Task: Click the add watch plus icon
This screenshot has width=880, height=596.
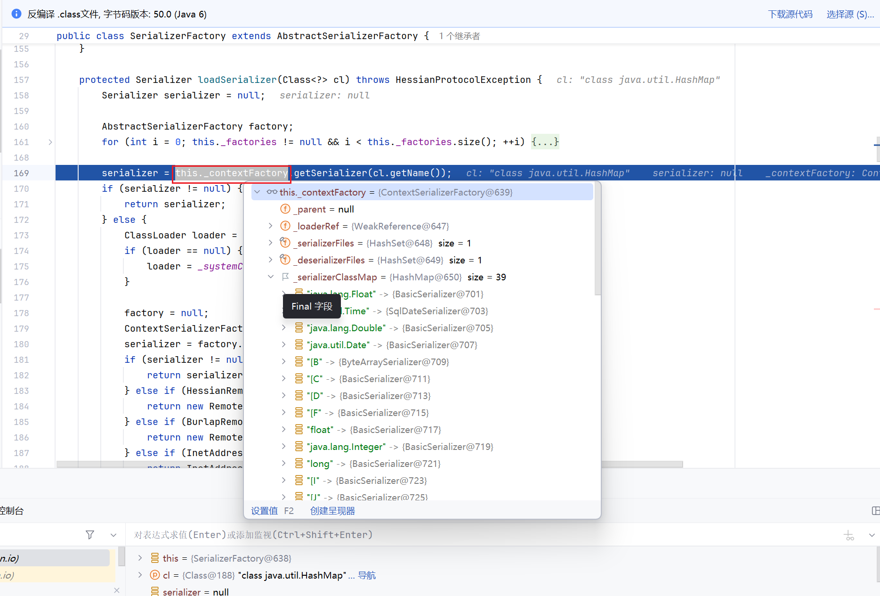Action: tap(849, 535)
